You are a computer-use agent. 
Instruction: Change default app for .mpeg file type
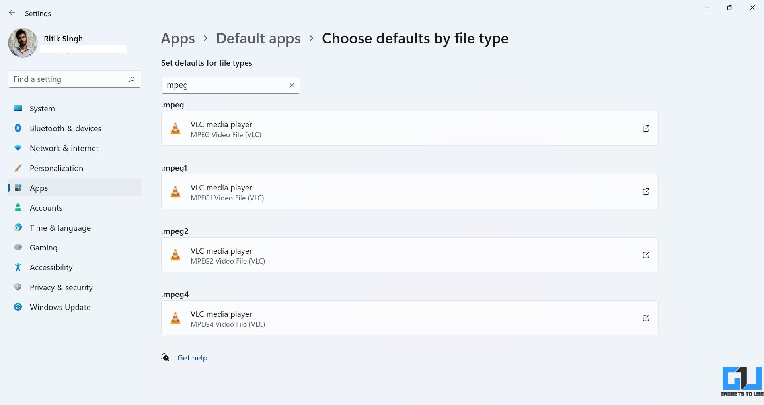point(409,128)
